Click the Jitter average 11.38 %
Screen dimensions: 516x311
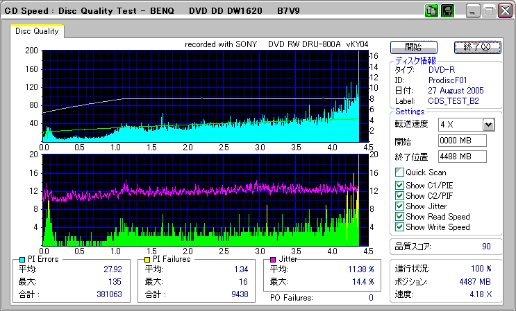tap(361, 269)
